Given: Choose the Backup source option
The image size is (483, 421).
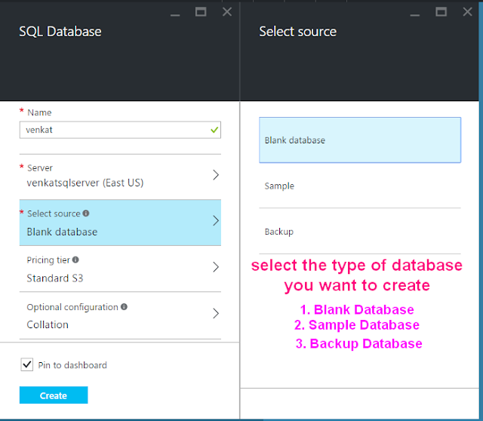Looking at the screenshot, I should click(359, 231).
